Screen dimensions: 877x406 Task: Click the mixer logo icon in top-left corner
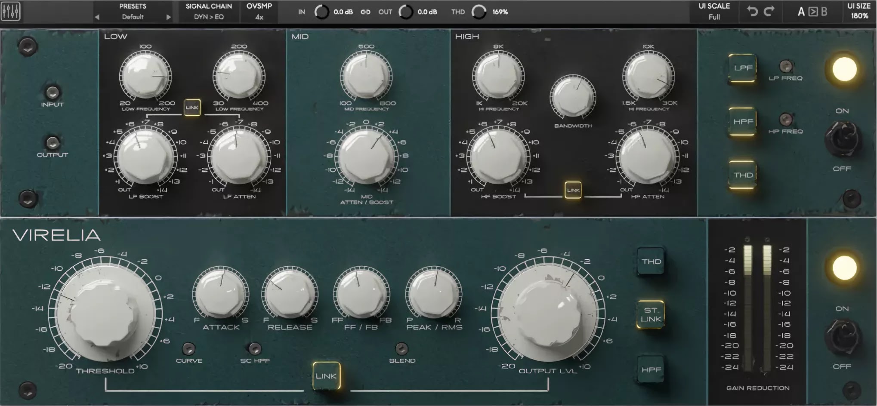(11, 12)
